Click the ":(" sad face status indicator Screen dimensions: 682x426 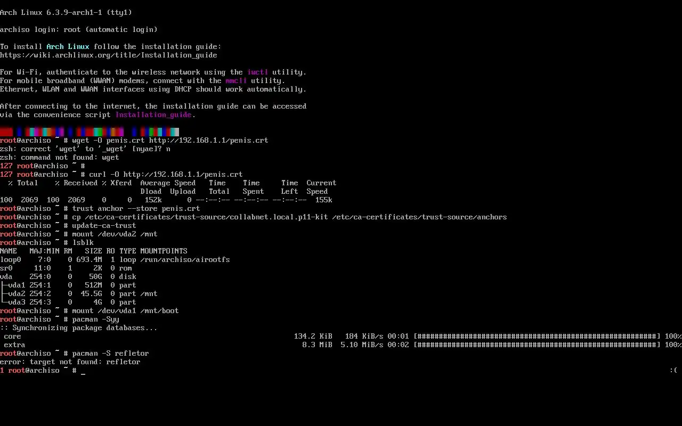coord(673,370)
